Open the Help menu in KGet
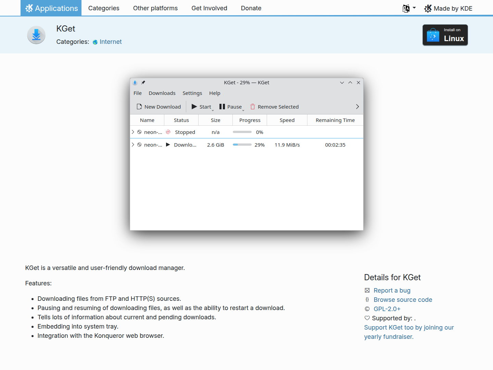 point(215,93)
